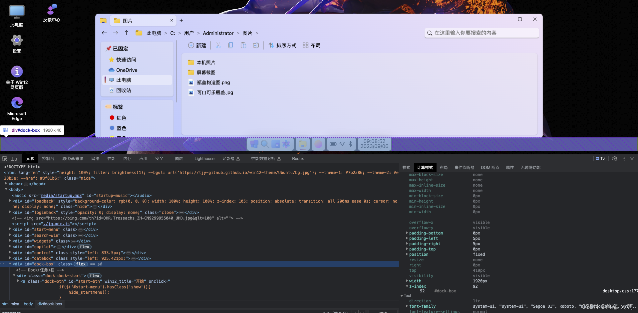
Task: Expand padding-bottom computed property
Action: click(407, 233)
